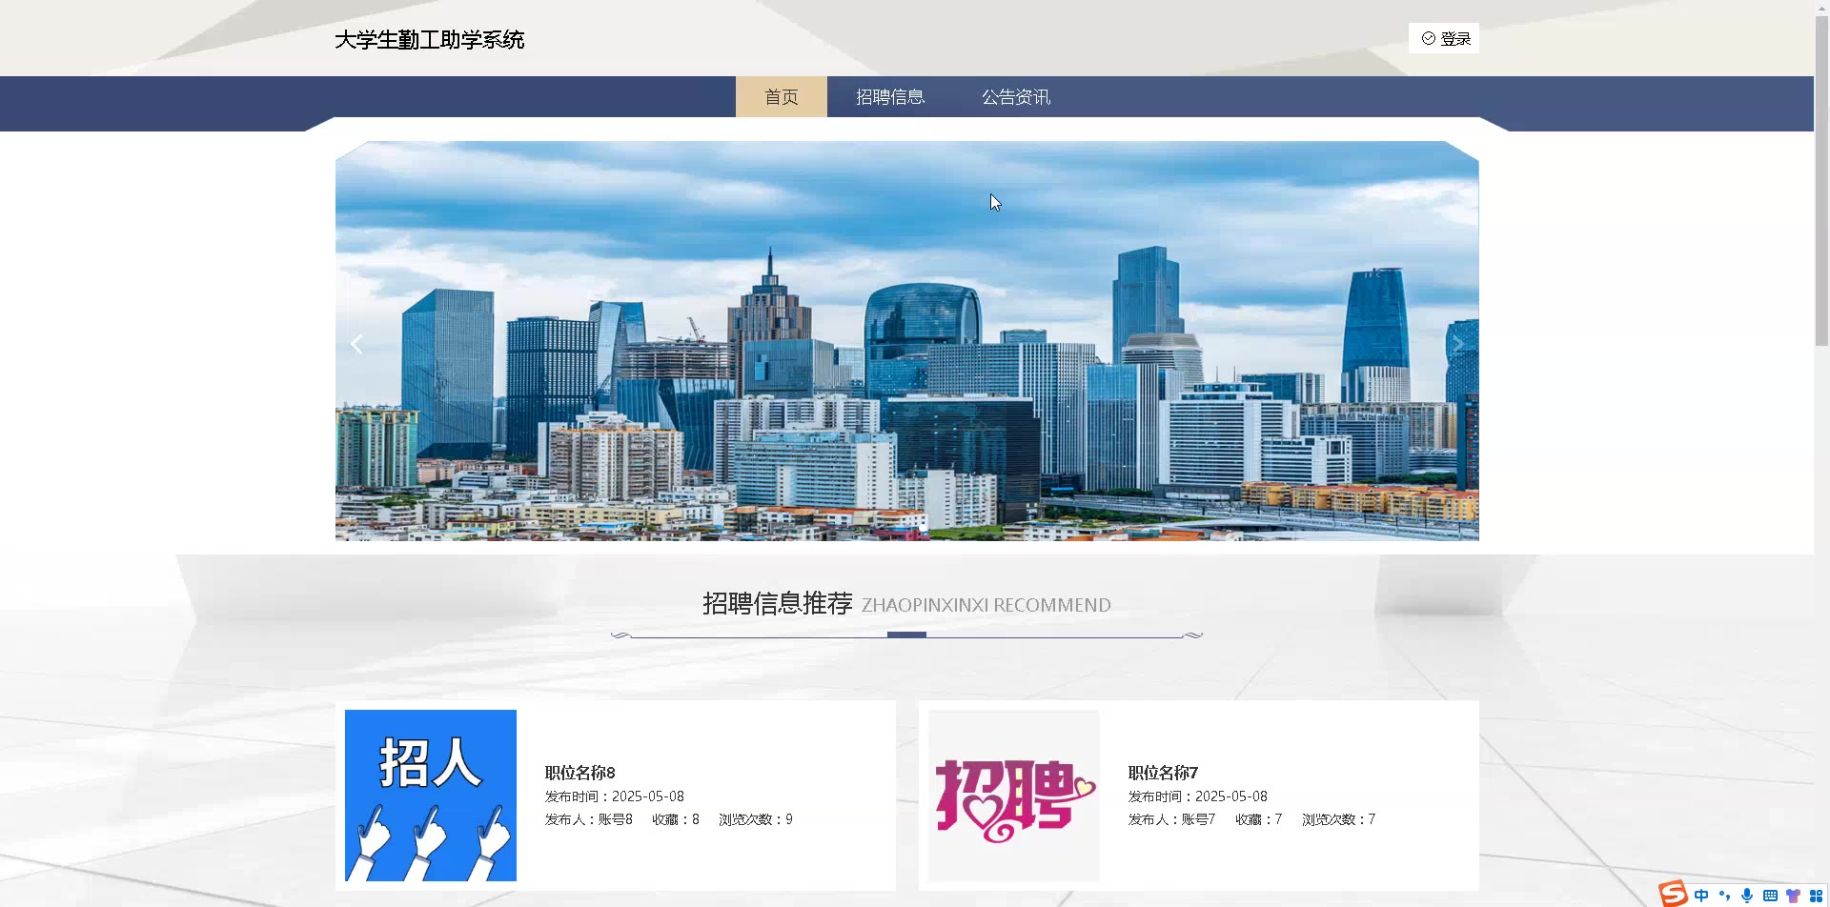Click the page vertical scrollbar thumb
This screenshot has height=907, width=1830.
point(1821,181)
